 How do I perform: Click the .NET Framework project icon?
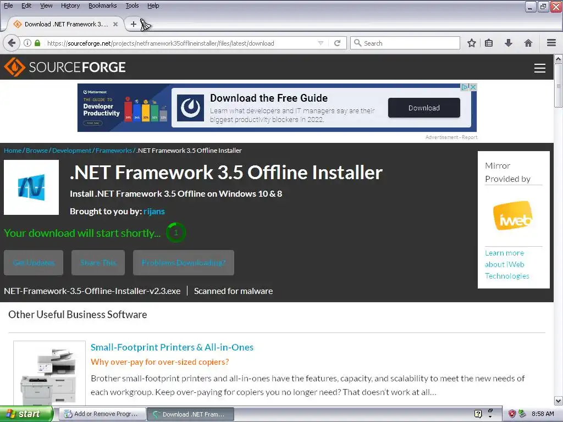pos(31,187)
